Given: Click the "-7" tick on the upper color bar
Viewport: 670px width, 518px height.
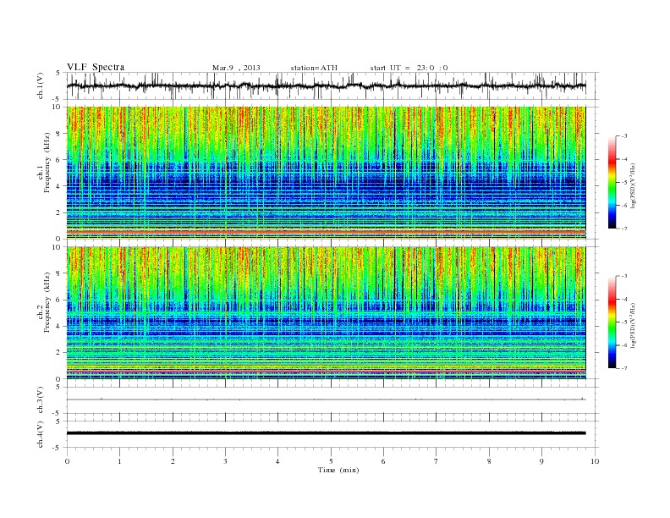Looking at the screenshot, I should click(624, 229).
